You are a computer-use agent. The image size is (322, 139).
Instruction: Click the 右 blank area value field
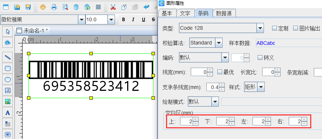pos(295,122)
